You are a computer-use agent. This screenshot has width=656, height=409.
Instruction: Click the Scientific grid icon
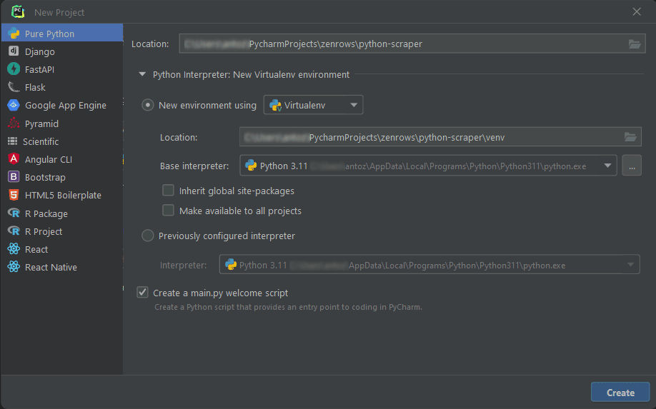point(13,141)
